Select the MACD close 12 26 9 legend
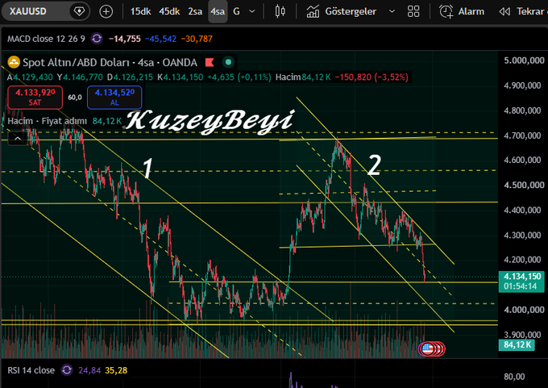 click(46, 39)
